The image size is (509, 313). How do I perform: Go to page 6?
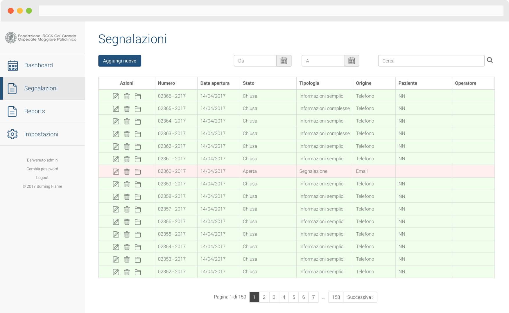tap(304, 297)
